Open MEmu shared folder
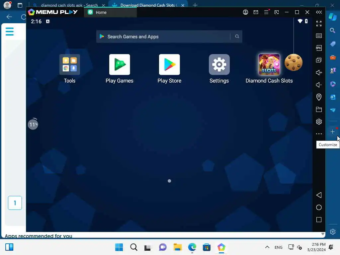Viewport: 340px width, 255px height. pos(319,110)
